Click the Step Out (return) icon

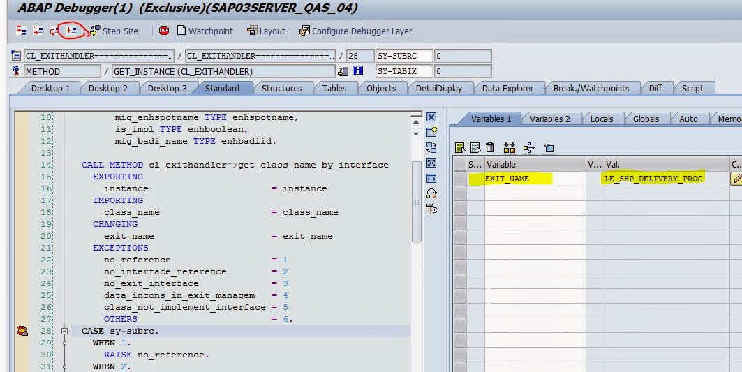click(54, 31)
